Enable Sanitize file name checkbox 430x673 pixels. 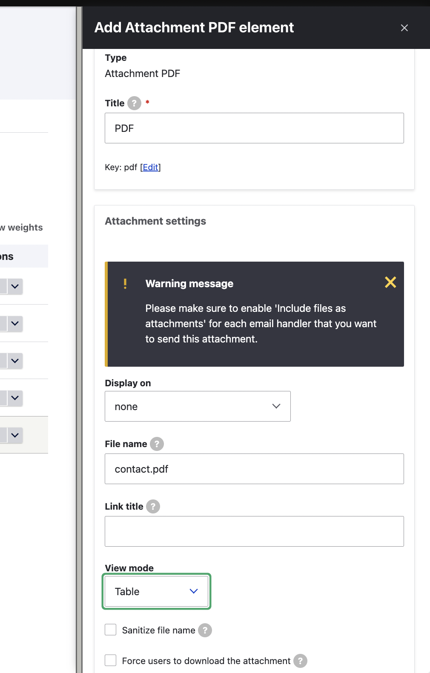[111, 630]
